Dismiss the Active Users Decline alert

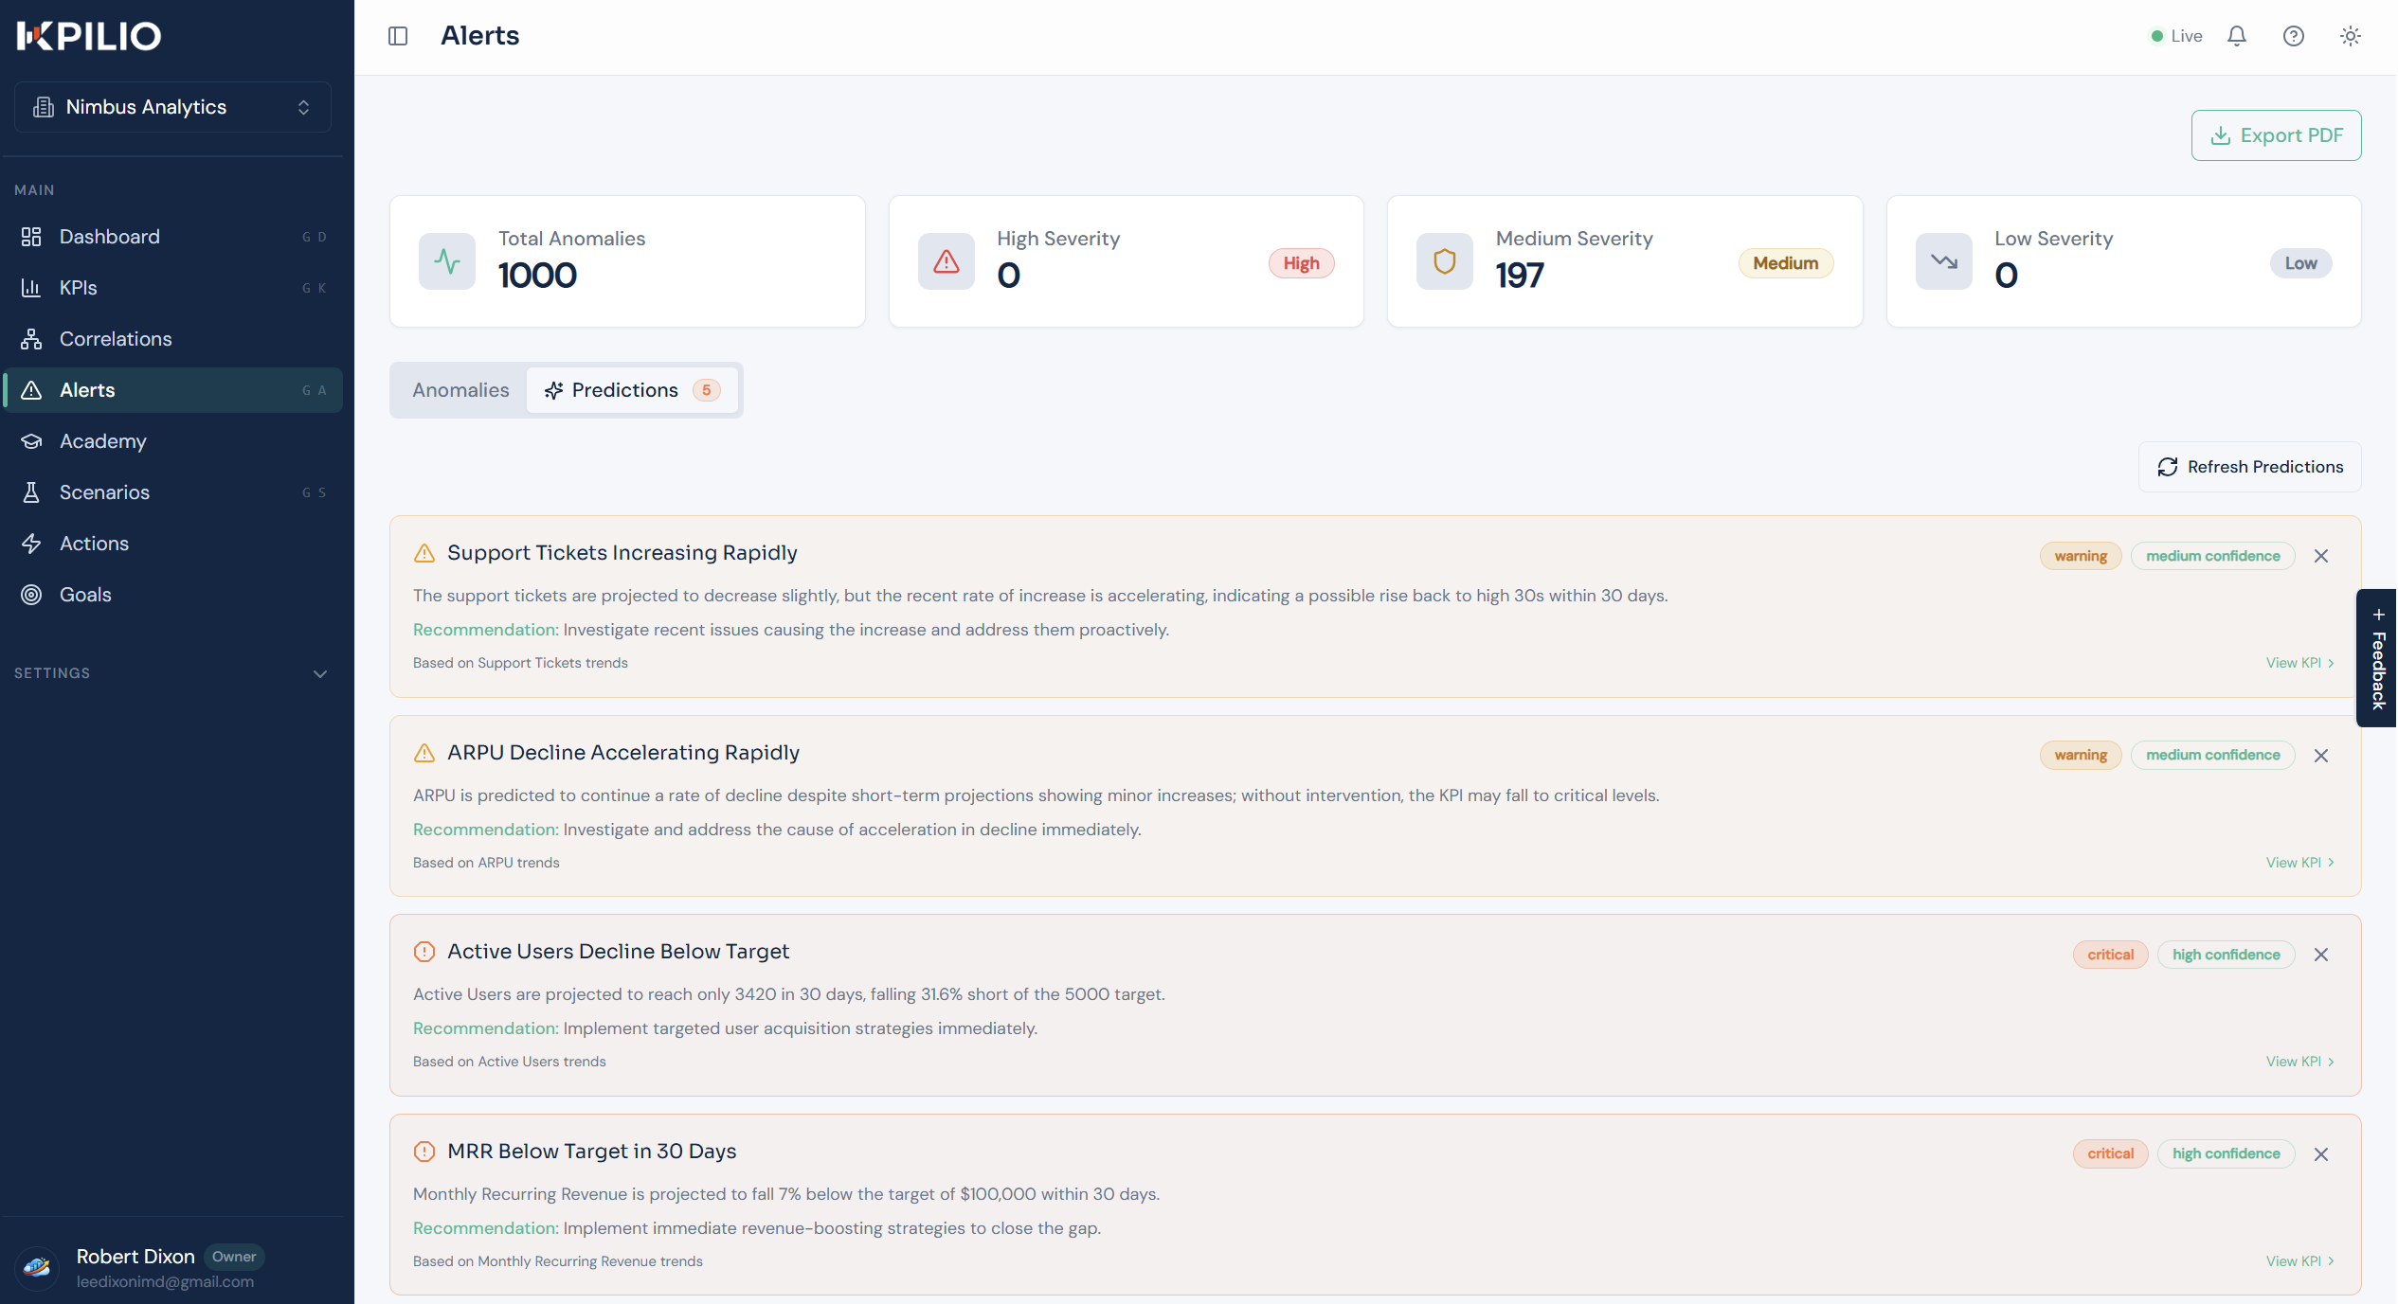[x=2321, y=955]
